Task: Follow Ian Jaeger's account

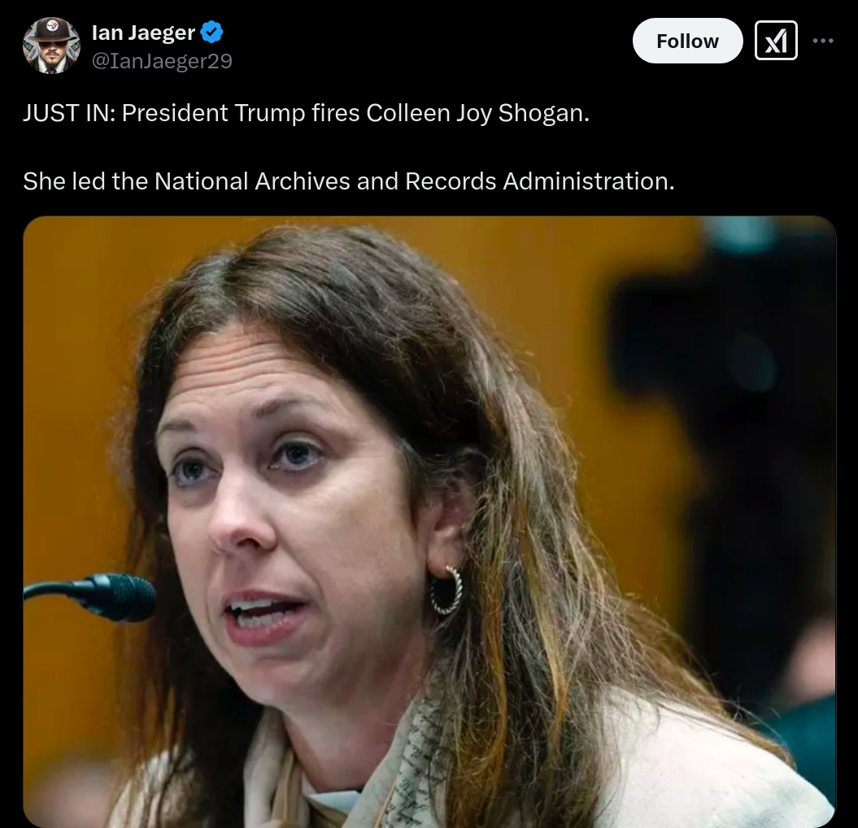Action: (x=687, y=41)
